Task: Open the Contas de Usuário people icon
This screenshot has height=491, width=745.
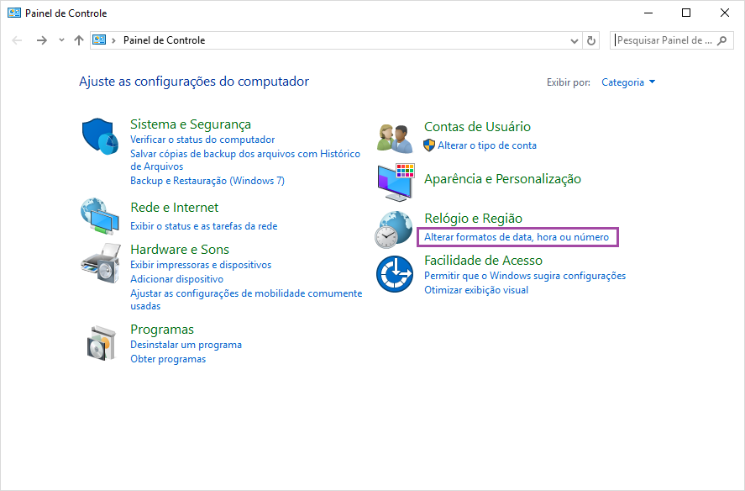Action: click(x=395, y=139)
